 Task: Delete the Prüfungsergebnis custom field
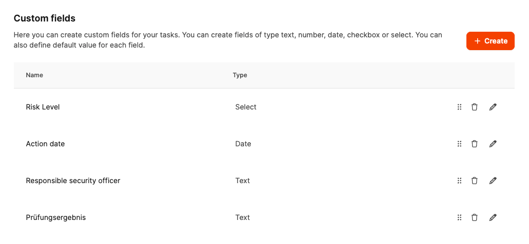point(475,217)
